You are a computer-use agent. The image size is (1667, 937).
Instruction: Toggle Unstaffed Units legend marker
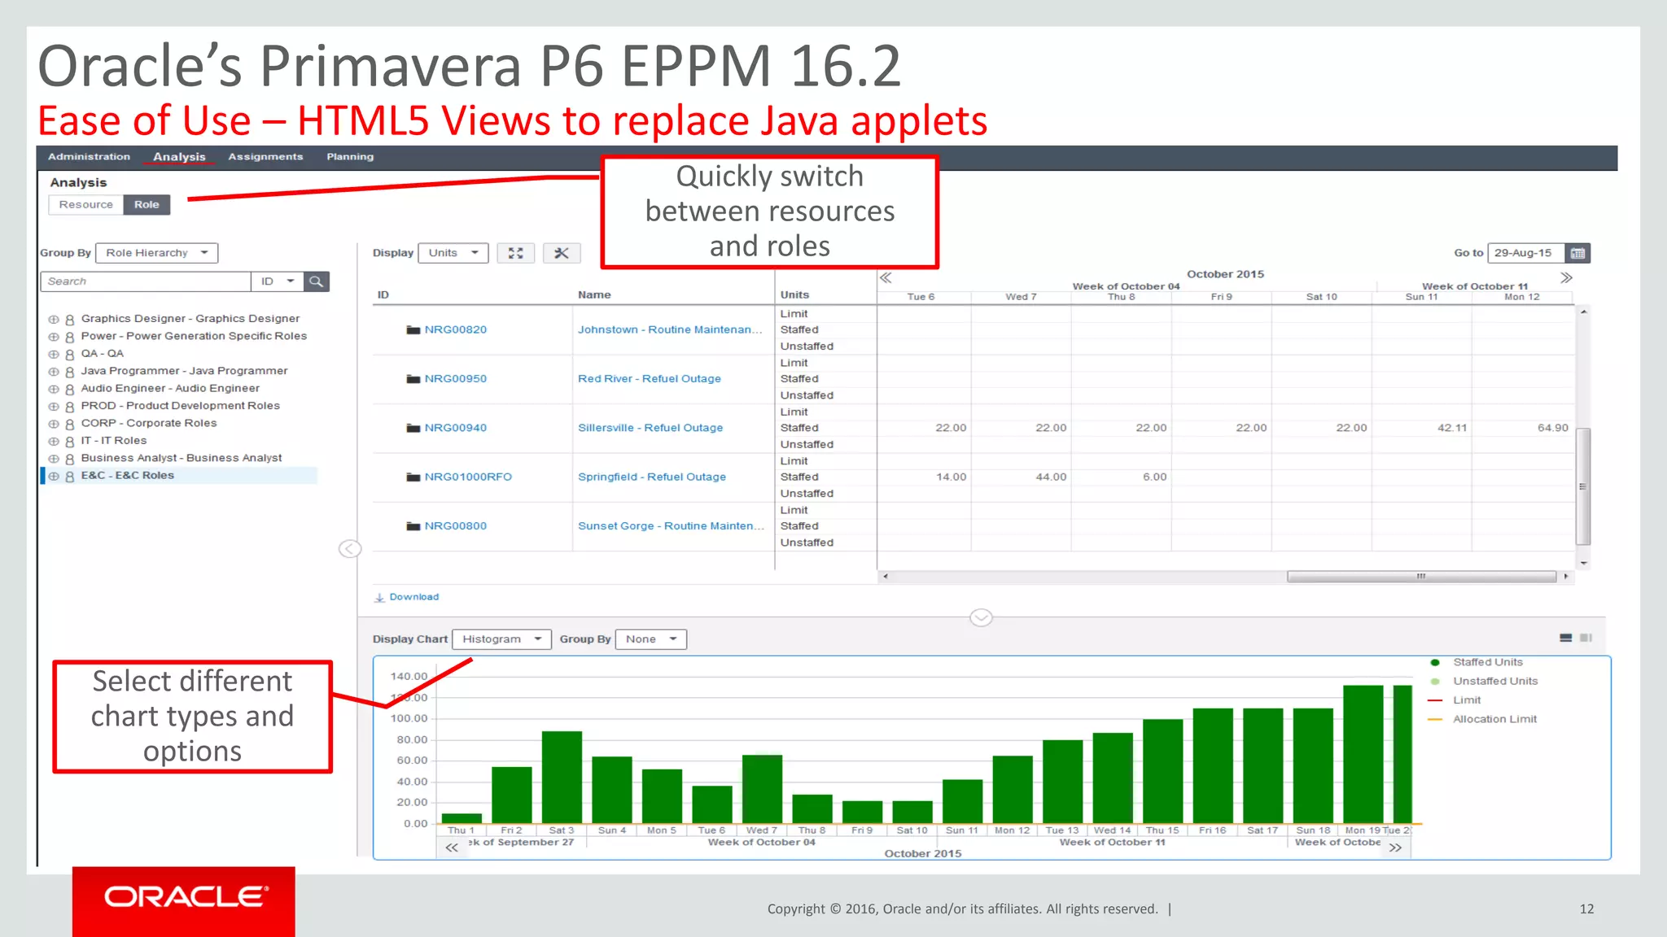[x=1435, y=682]
